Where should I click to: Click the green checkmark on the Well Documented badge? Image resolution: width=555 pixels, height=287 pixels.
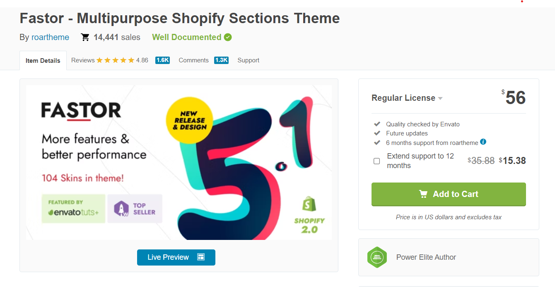228,37
